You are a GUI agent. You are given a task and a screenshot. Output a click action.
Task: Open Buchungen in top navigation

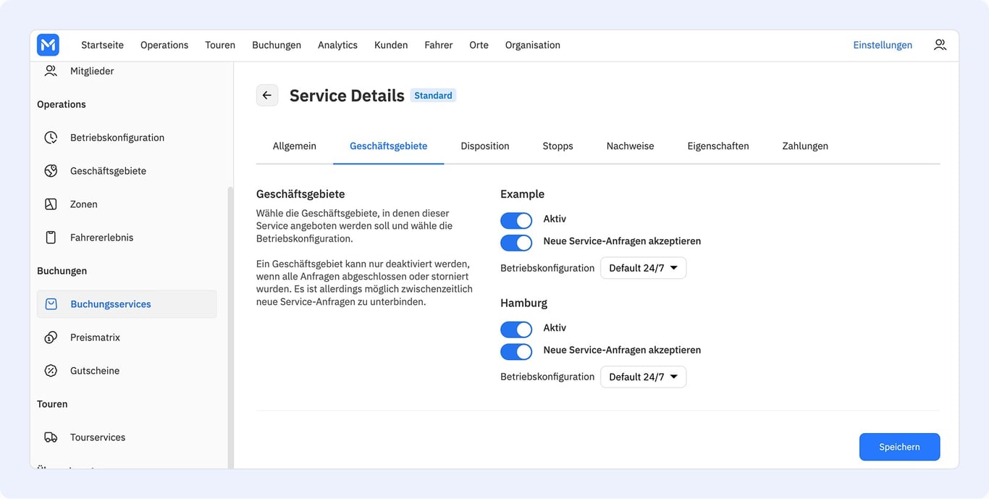(277, 45)
